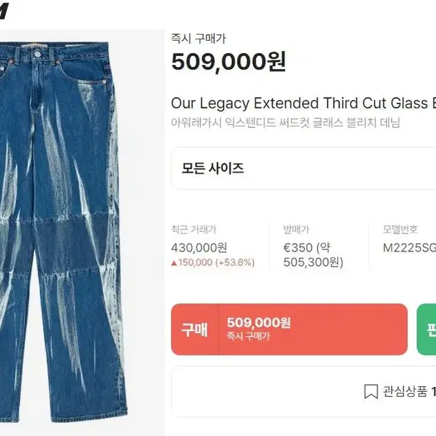
Task: Click the 관심상품 wishlist label
Action: 405,392
